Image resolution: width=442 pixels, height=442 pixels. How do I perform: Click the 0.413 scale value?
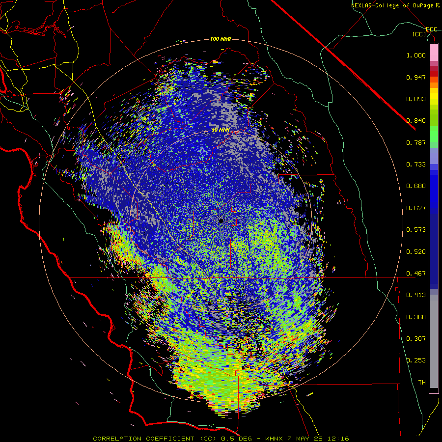click(x=416, y=295)
